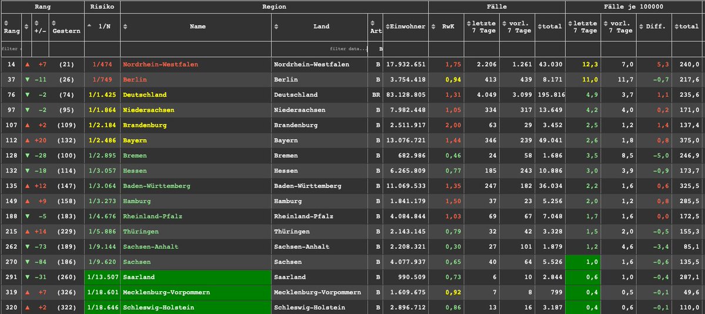Click Hamburg in the Land column
705x314 pixels.
pos(288,201)
